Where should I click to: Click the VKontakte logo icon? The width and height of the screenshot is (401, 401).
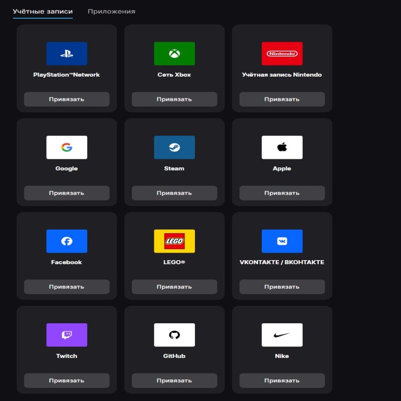click(x=282, y=241)
